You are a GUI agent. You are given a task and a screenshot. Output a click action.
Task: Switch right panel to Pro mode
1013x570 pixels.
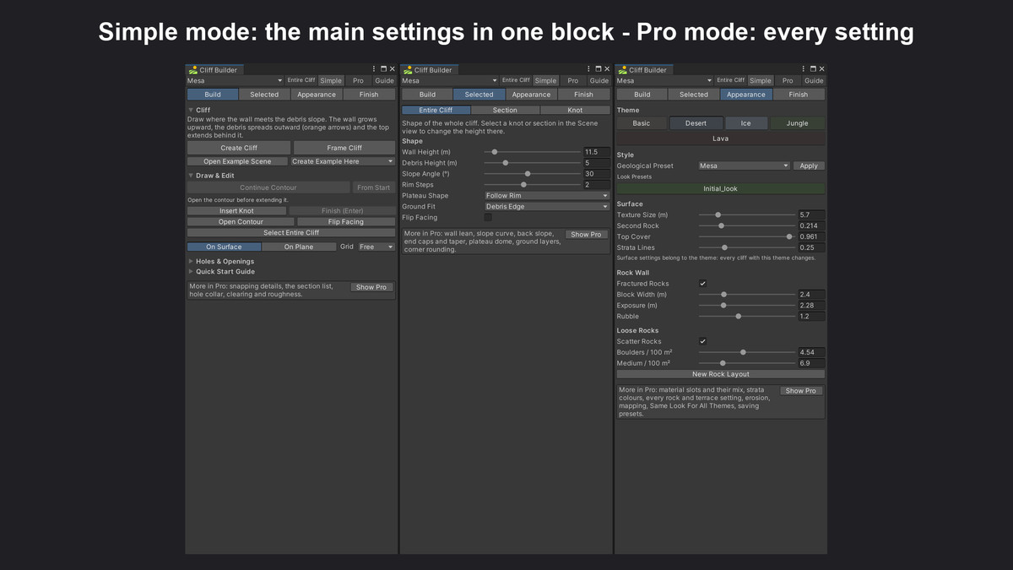click(x=787, y=81)
